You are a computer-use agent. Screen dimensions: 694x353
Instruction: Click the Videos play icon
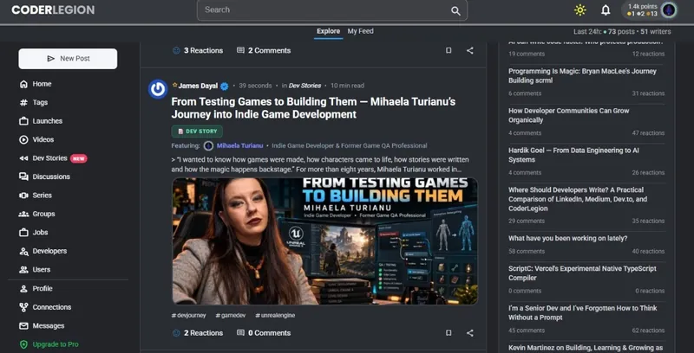point(23,139)
